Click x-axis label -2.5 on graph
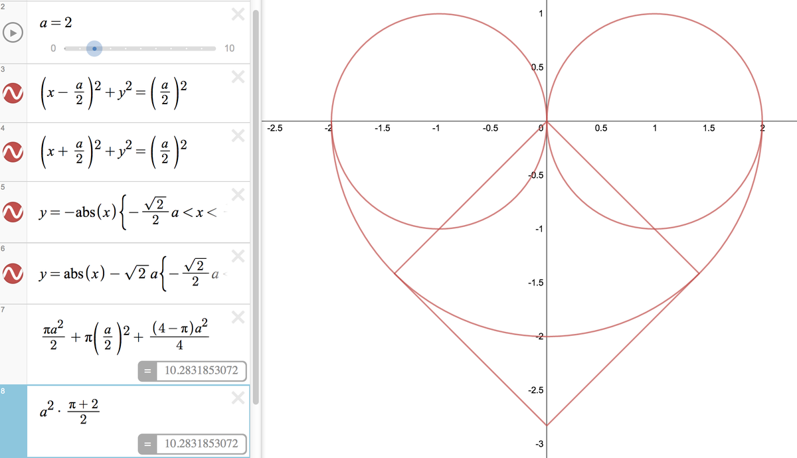 [x=275, y=129]
